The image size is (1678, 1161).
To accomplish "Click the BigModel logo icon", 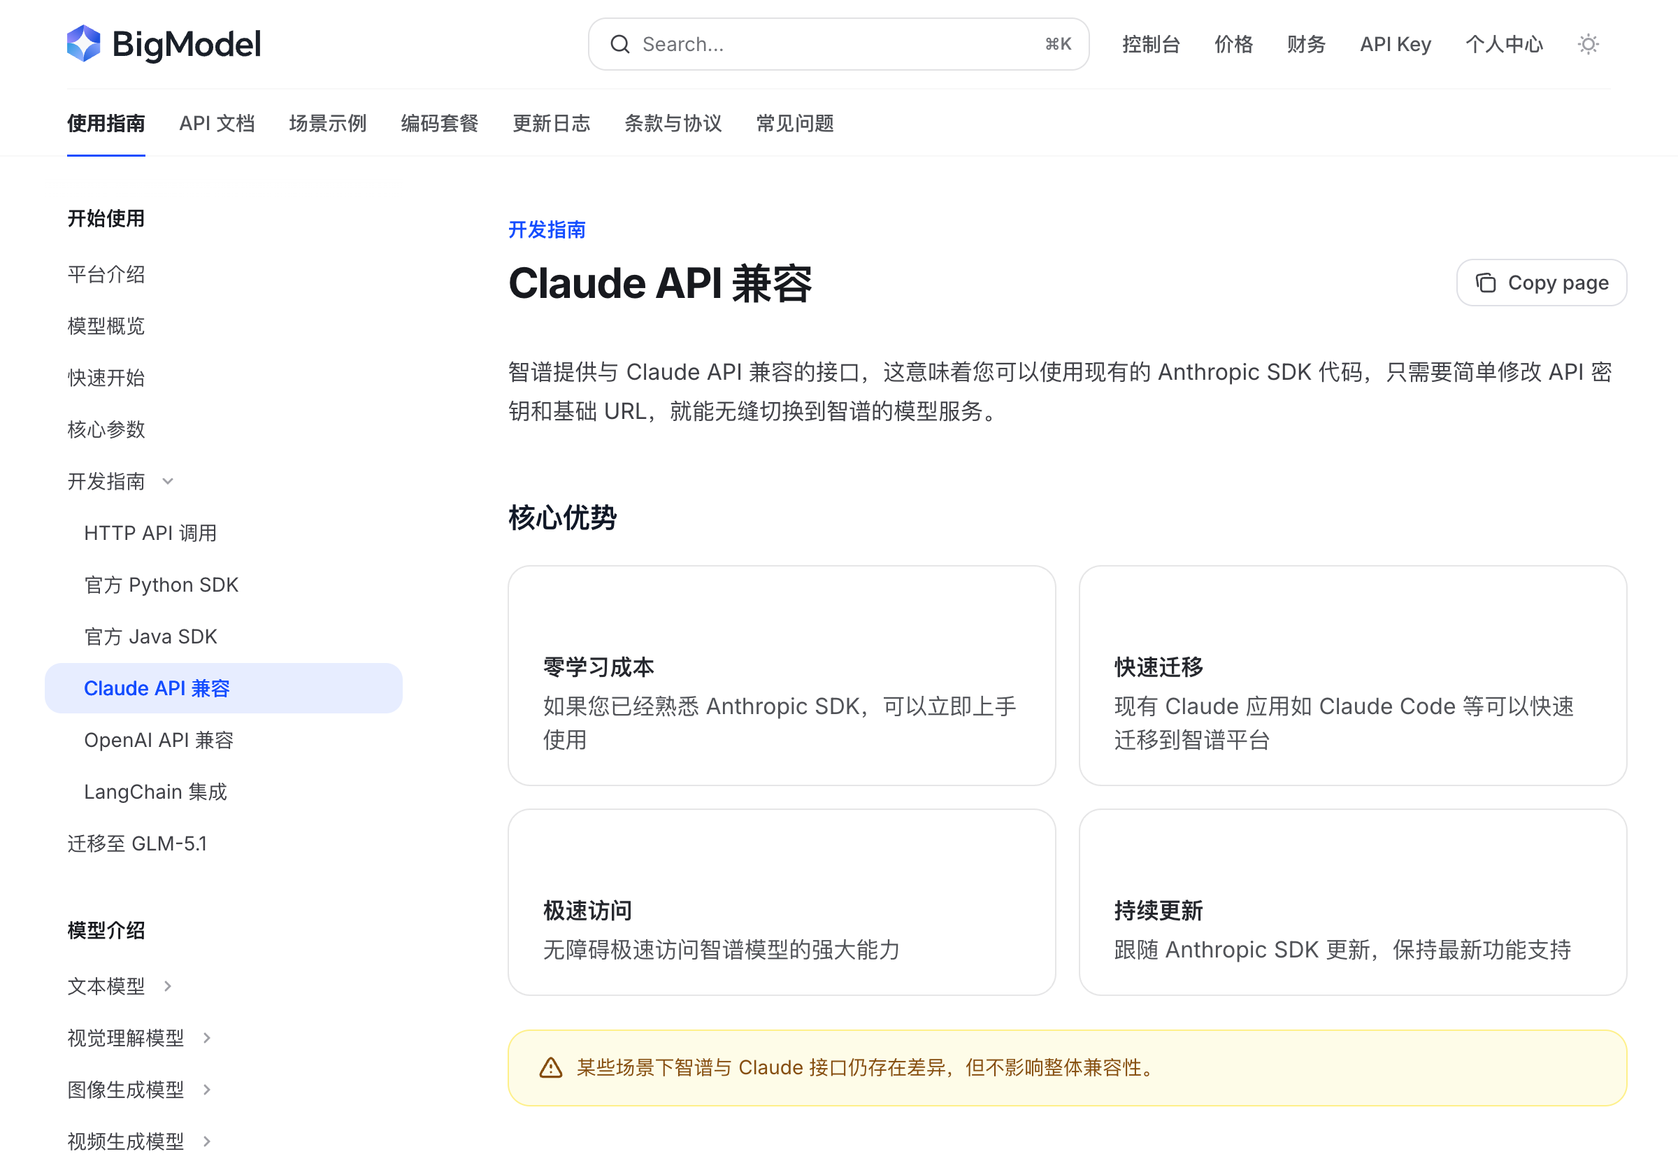I will [x=84, y=43].
